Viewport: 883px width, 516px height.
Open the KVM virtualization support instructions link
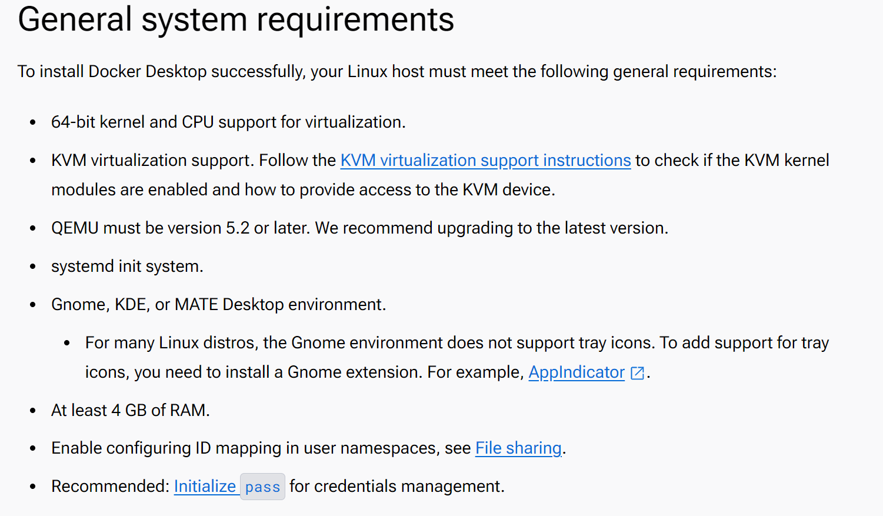click(x=485, y=160)
